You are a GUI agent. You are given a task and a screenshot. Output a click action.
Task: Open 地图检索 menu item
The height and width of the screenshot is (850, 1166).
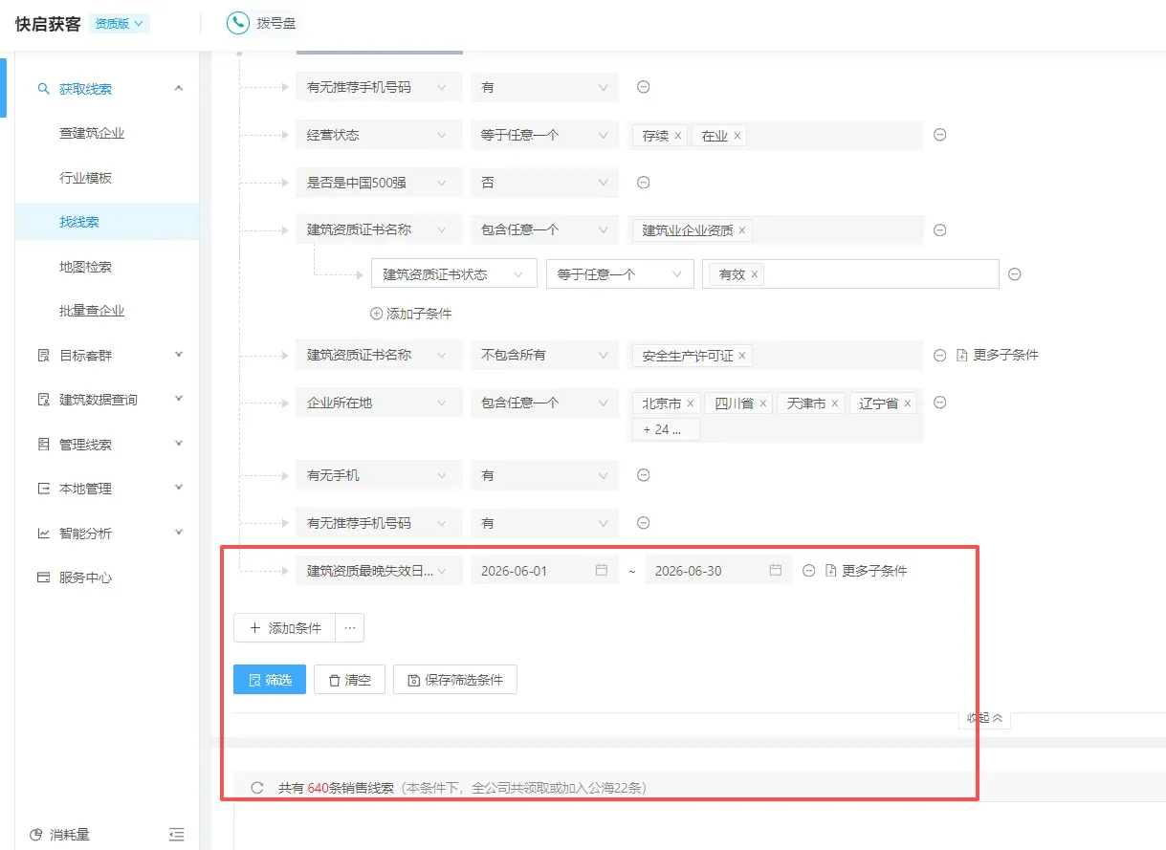coord(85,267)
